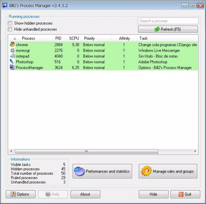The width and height of the screenshot is (206, 204).
Task: Refresh the process list (F5)
Action: [x=168, y=29]
